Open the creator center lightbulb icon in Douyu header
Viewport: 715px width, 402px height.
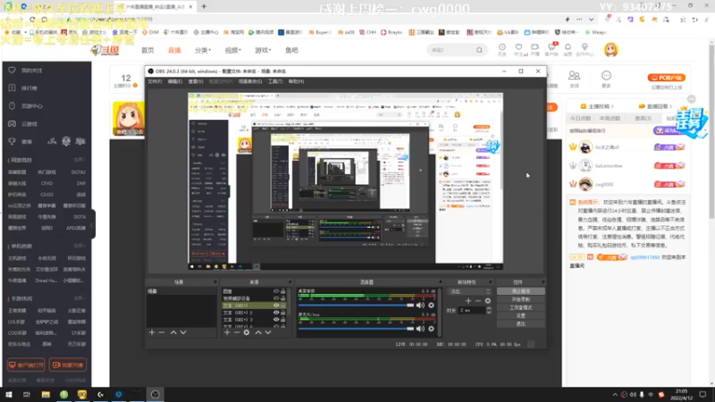(585, 47)
